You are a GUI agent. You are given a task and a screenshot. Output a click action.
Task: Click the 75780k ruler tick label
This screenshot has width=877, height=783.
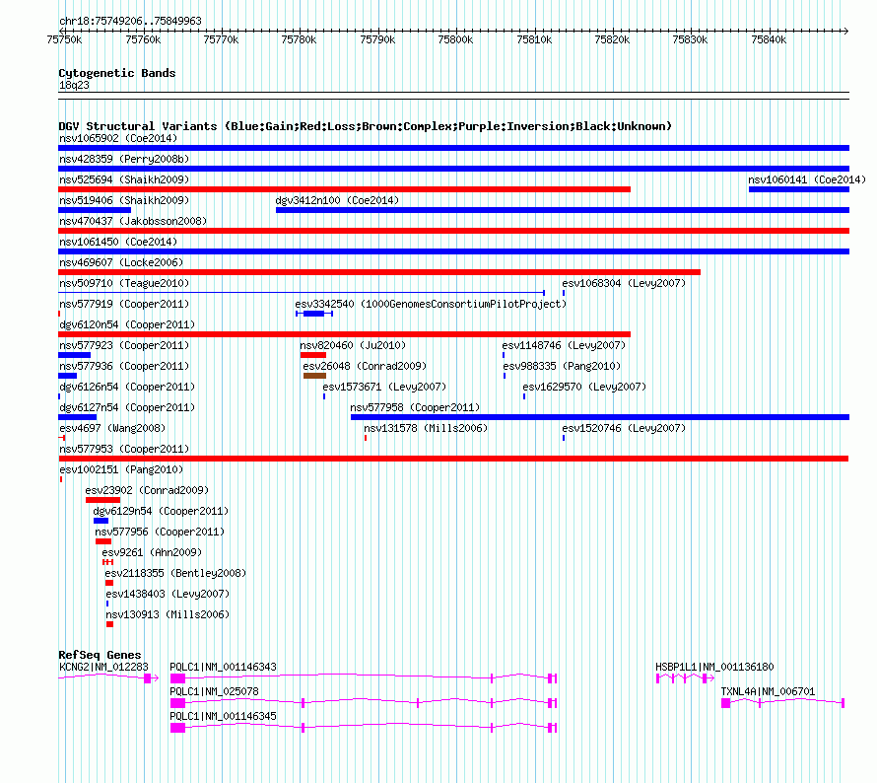299,39
